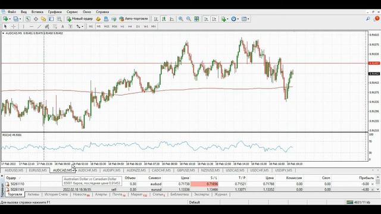Toggle the Chart Shift icon
Screen dimensions: 381x214
(214, 19)
